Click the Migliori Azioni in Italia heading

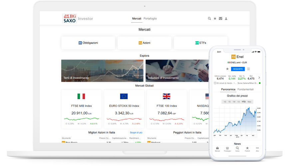click(x=102, y=132)
